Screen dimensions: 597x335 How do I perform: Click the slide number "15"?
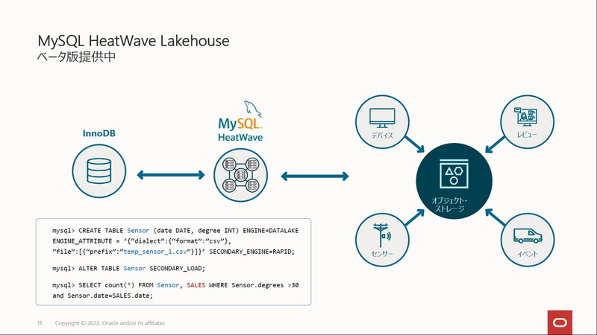[40, 323]
